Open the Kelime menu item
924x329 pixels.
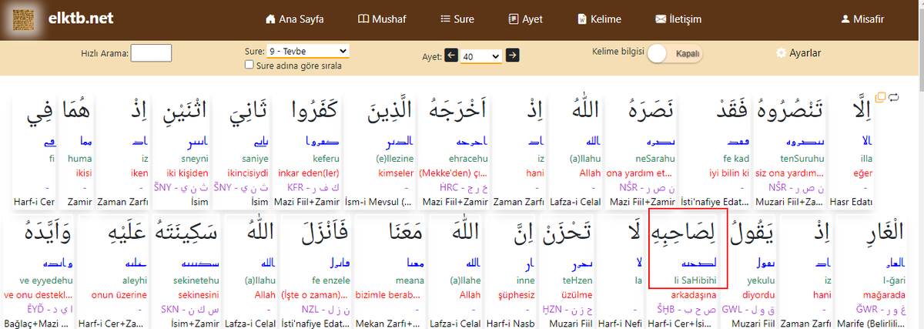point(599,18)
